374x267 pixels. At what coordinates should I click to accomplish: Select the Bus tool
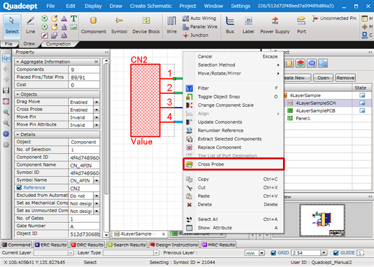(229, 26)
